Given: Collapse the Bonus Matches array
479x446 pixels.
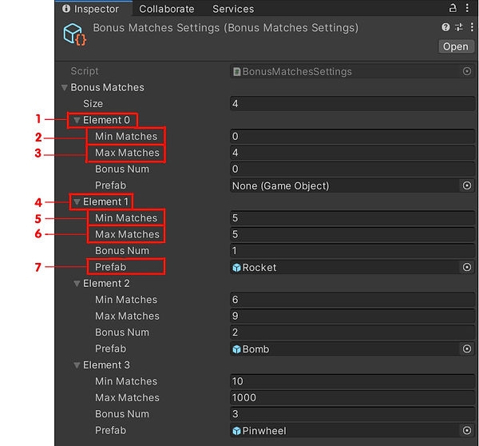Looking at the screenshot, I should 65,87.
